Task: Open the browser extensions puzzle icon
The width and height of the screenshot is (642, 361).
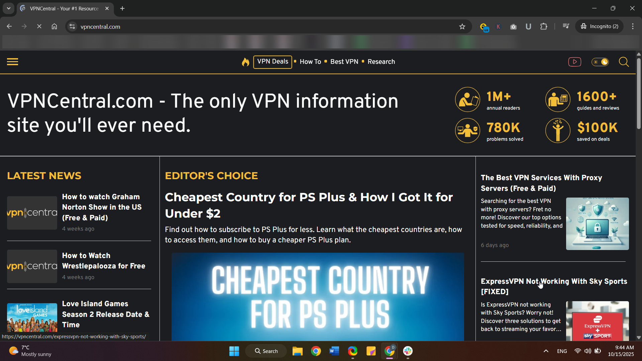Action: pos(544,26)
